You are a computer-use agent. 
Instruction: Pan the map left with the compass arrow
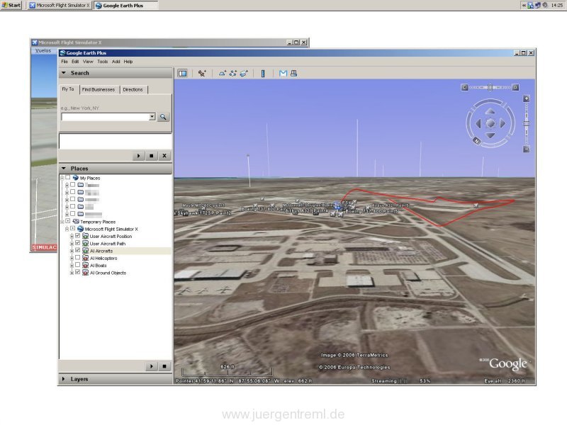click(x=478, y=123)
